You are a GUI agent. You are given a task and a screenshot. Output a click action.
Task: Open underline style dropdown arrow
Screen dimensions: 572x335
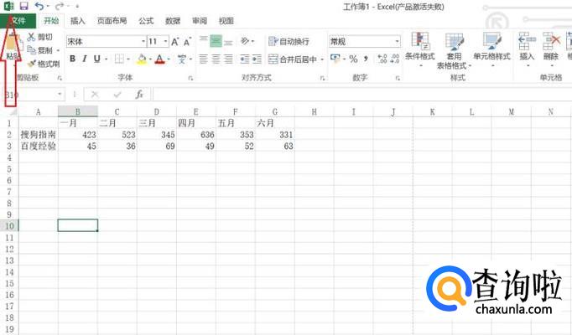tap(107, 59)
